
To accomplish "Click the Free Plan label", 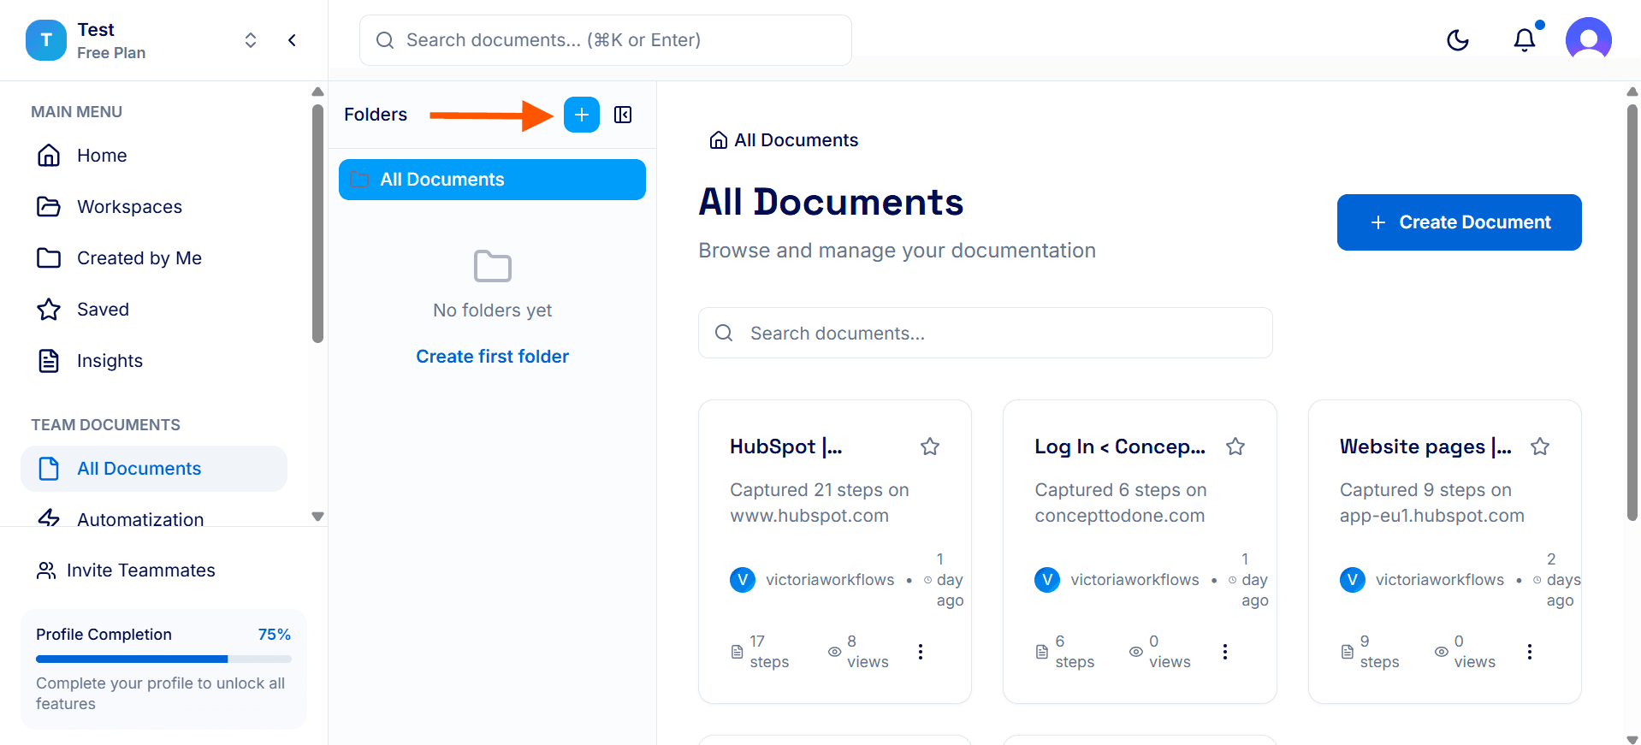I will (111, 53).
